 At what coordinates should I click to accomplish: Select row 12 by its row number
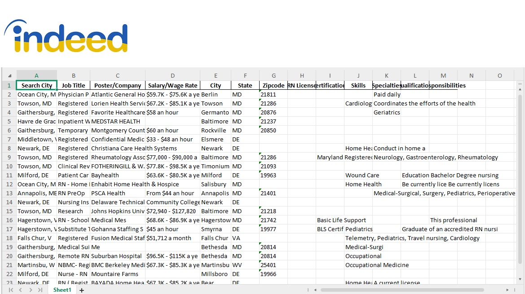pos(9,184)
